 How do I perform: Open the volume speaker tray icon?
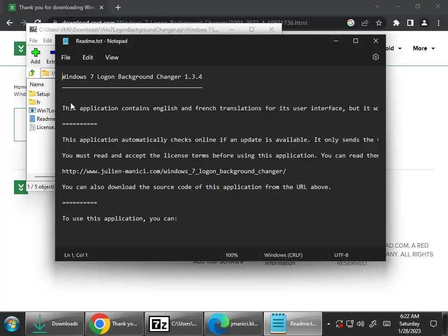pyautogui.click(x=360, y=324)
